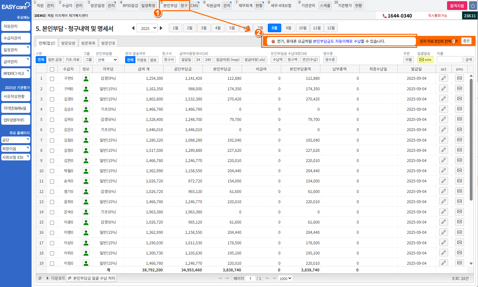Click the yellow bulk sms button
Viewport: 478px width, 287px height.
point(425,60)
